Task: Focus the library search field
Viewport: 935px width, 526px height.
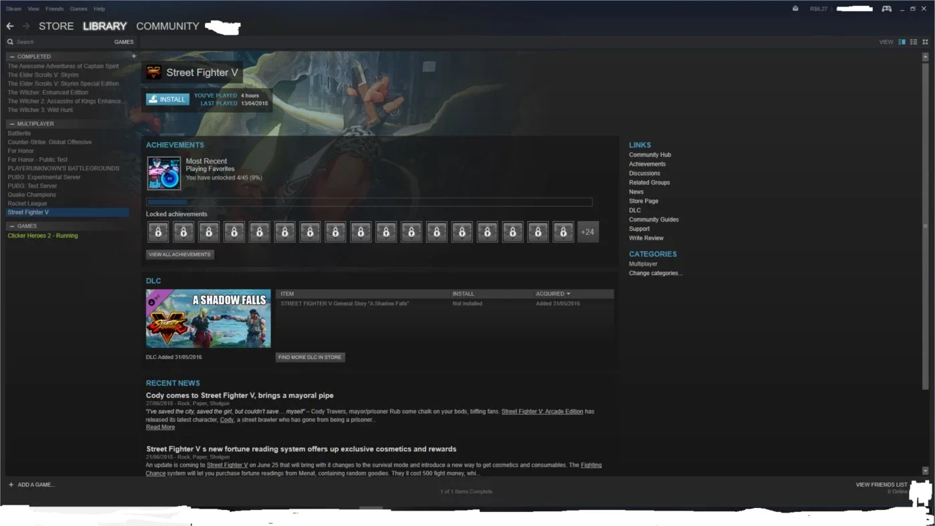Action: pyautogui.click(x=60, y=42)
